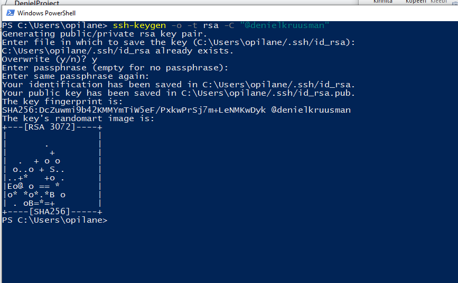Click the "Overwrite (y/n)? y" line
Image resolution: width=458 pixels, height=283 pixels.
point(50,59)
